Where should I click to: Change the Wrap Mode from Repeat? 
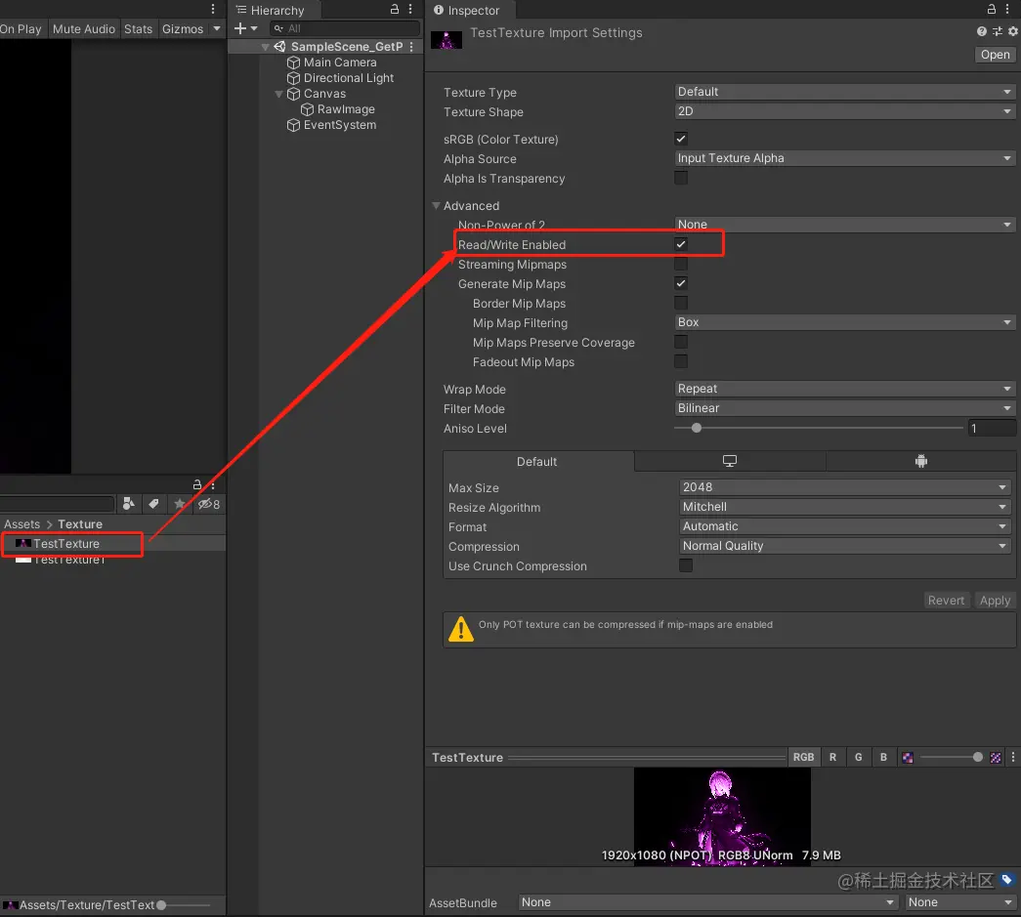tap(843, 388)
